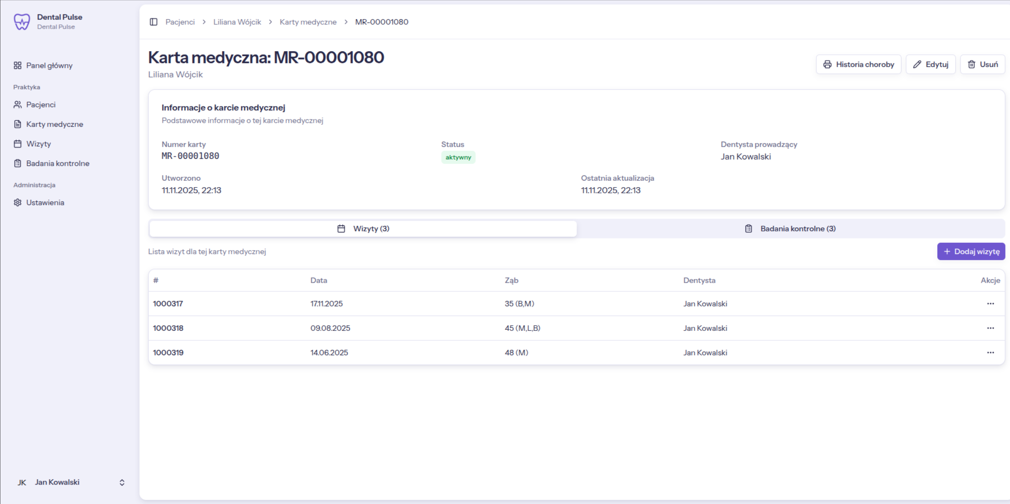Add a visit with Dodaj wizytę
Viewport: 1010px width, 504px height.
click(x=971, y=252)
